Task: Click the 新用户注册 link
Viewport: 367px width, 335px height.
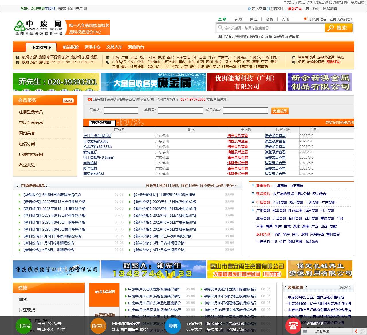Action: (77, 9)
